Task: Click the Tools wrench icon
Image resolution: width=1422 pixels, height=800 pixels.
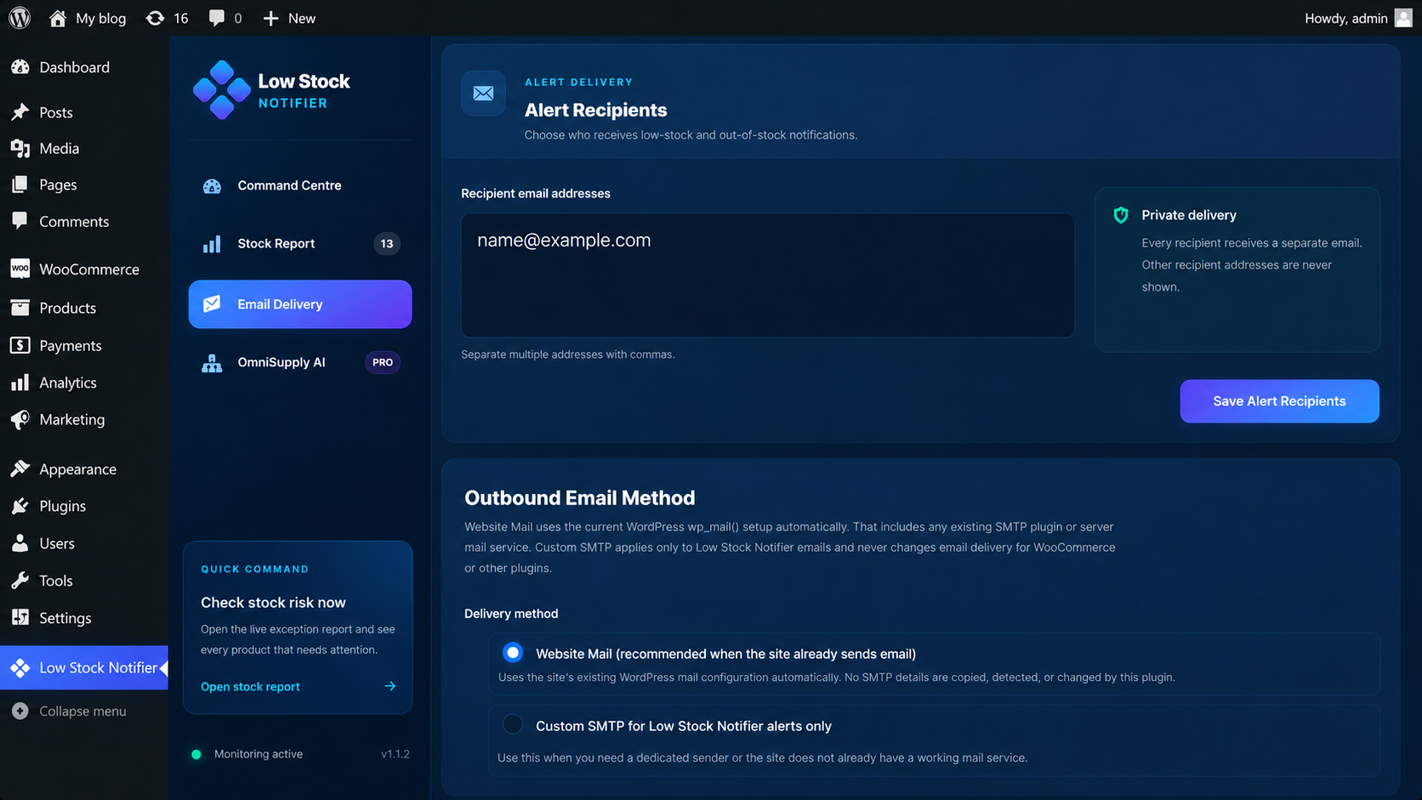Action: tap(20, 581)
